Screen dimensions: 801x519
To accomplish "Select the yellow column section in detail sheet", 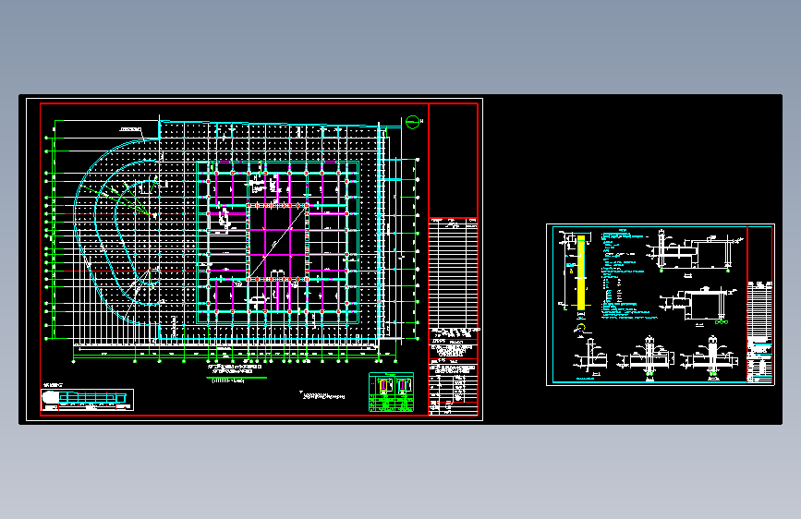I will point(581,272).
